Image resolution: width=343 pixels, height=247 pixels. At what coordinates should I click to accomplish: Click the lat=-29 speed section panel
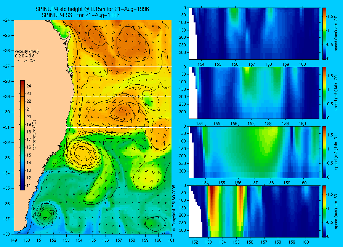pyautogui.click(x=254, y=93)
